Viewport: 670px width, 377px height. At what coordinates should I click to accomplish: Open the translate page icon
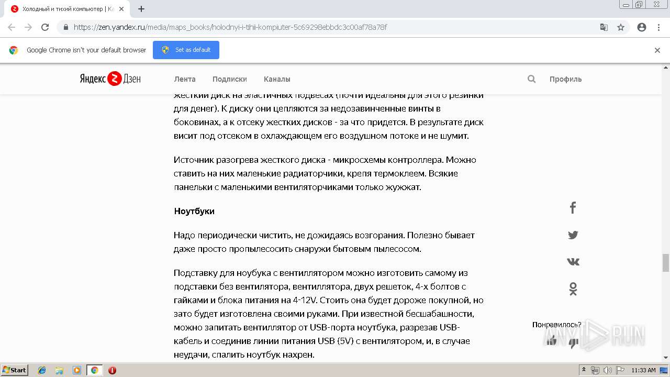(x=604, y=27)
